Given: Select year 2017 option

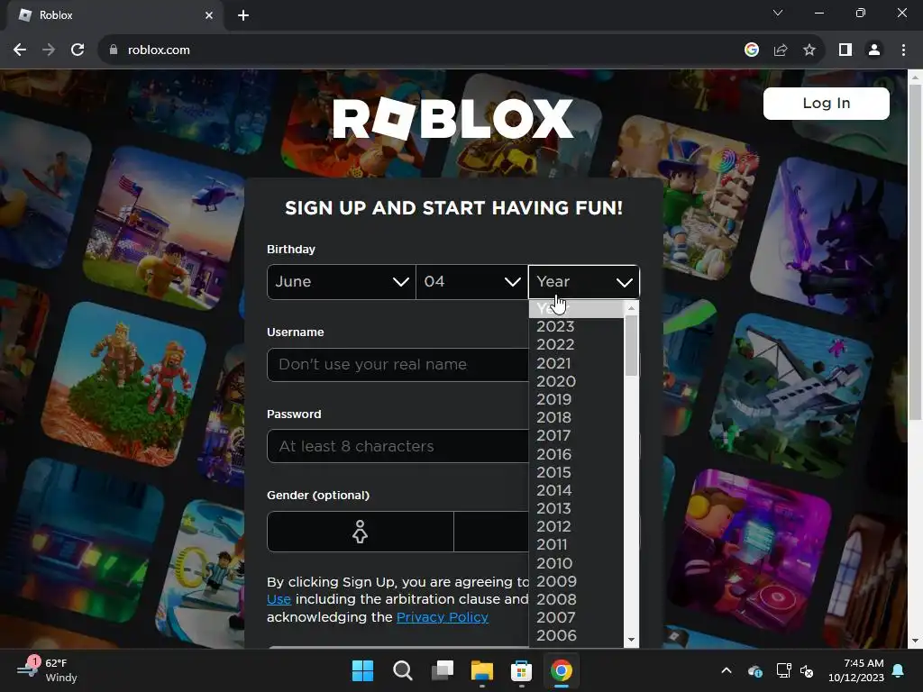Looking at the screenshot, I should 576,436.
